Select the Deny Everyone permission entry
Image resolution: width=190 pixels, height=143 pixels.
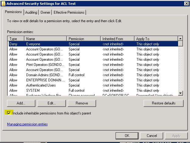[46, 44]
